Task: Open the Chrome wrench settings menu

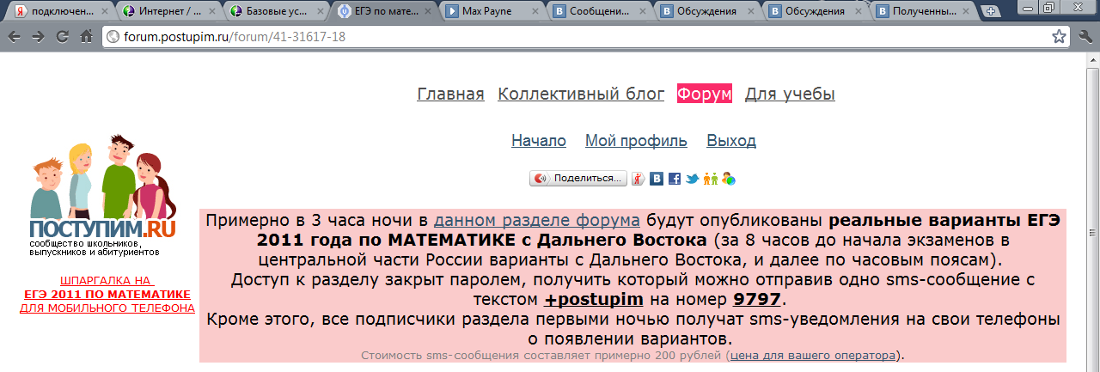Action: click(1085, 37)
